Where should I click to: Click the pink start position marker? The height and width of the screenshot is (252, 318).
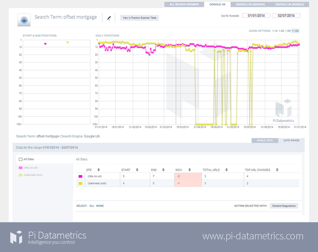click(x=46, y=44)
